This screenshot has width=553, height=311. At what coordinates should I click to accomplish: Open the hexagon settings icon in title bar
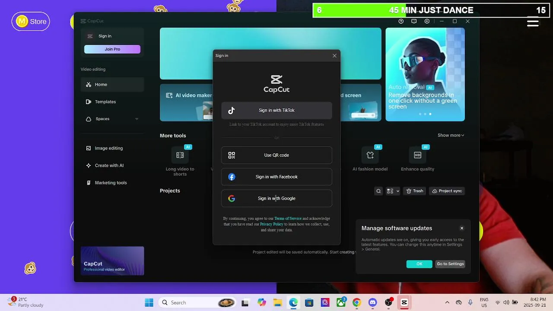(427, 21)
